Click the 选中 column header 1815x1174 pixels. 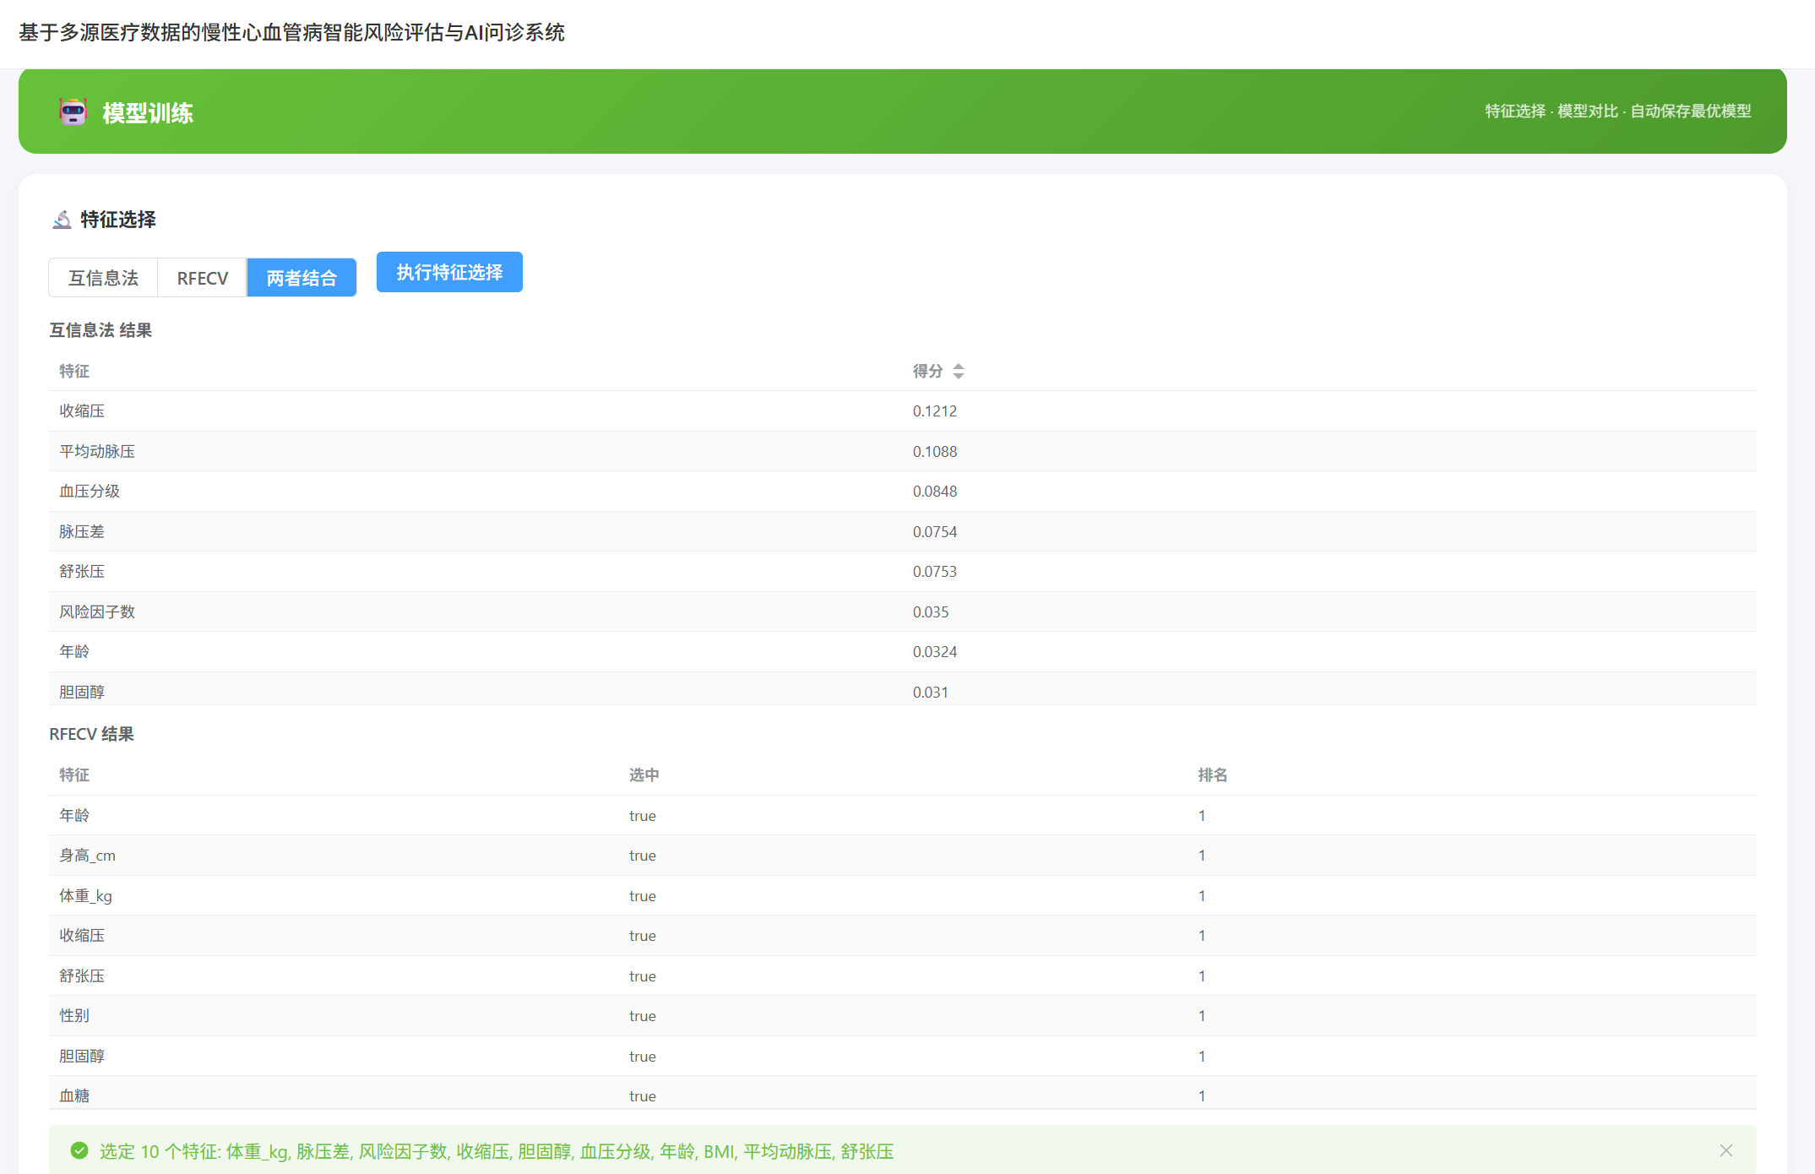[644, 775]
